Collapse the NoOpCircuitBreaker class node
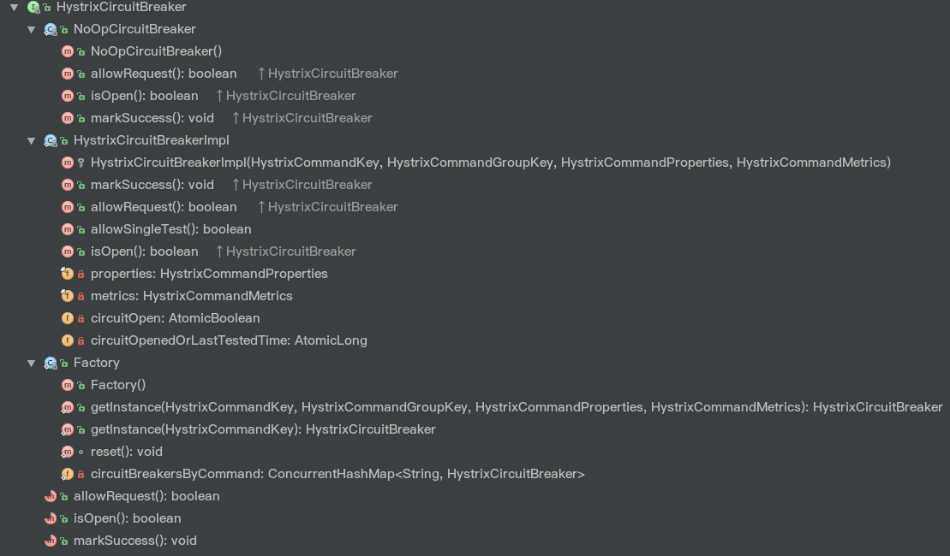The height and width of the screenshot is (556, 950). click(31, 30)
